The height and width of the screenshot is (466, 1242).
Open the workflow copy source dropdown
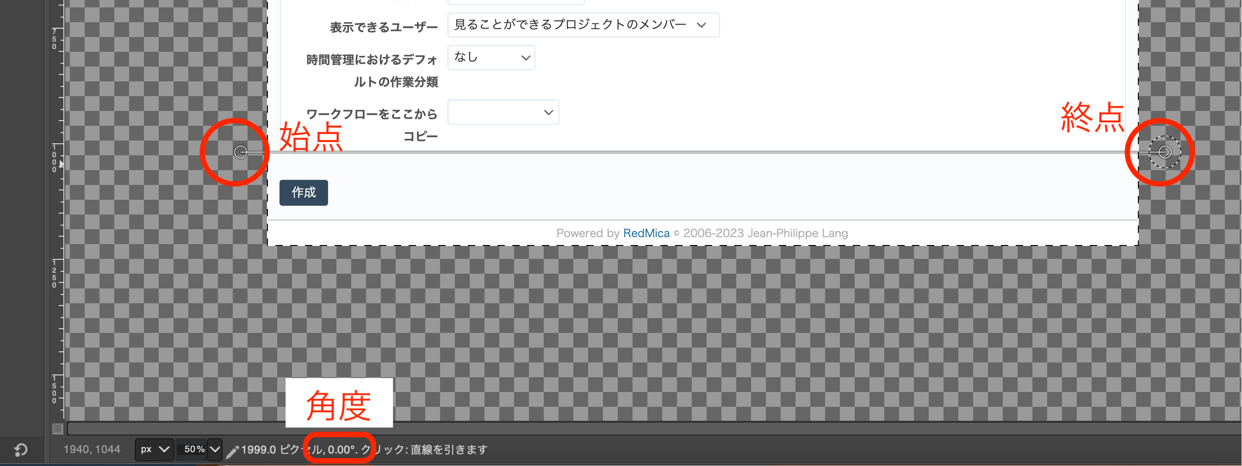503,112
